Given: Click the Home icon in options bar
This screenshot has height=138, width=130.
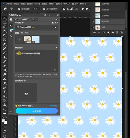Looking at the screenshot, I should point(5,9).
